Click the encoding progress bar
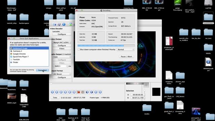Viewport: 215px width, 121px height. click(106, 46)
